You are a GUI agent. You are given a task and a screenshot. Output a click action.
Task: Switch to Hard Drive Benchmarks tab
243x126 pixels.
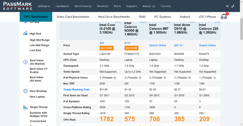tap(114, 17)
